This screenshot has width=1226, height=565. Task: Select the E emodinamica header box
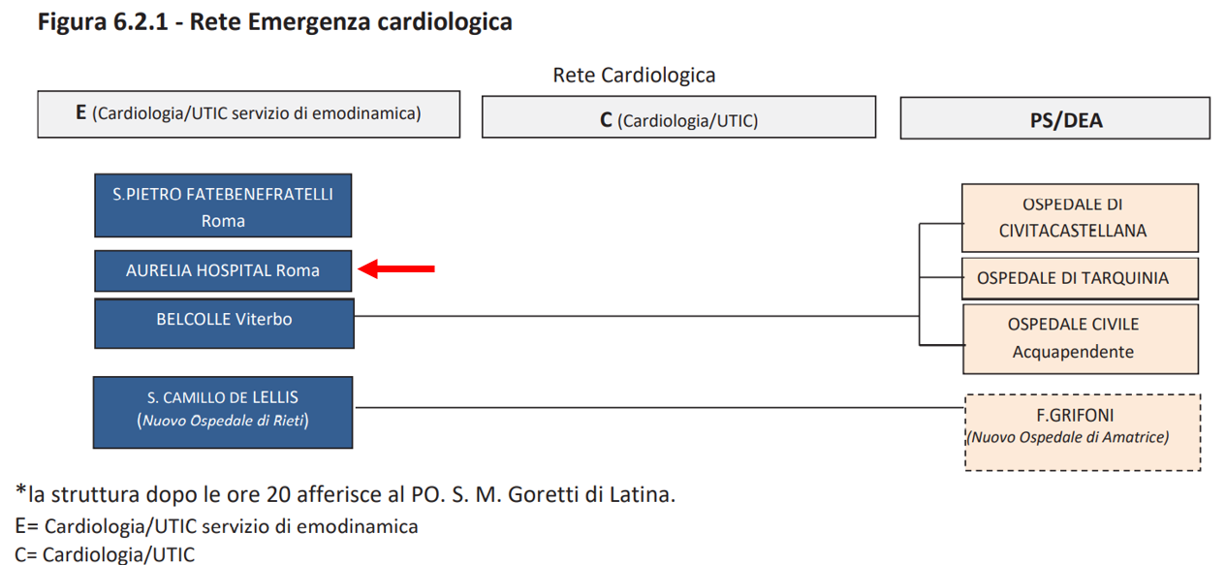coord(248,113)
